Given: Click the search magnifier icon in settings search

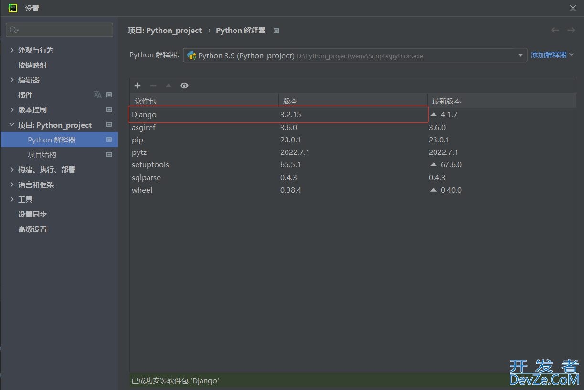Looking at the screenshot, I should 14,30.
